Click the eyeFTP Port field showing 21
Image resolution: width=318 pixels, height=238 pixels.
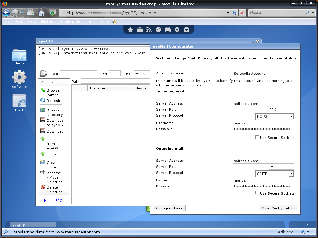[x=114, y=73]
